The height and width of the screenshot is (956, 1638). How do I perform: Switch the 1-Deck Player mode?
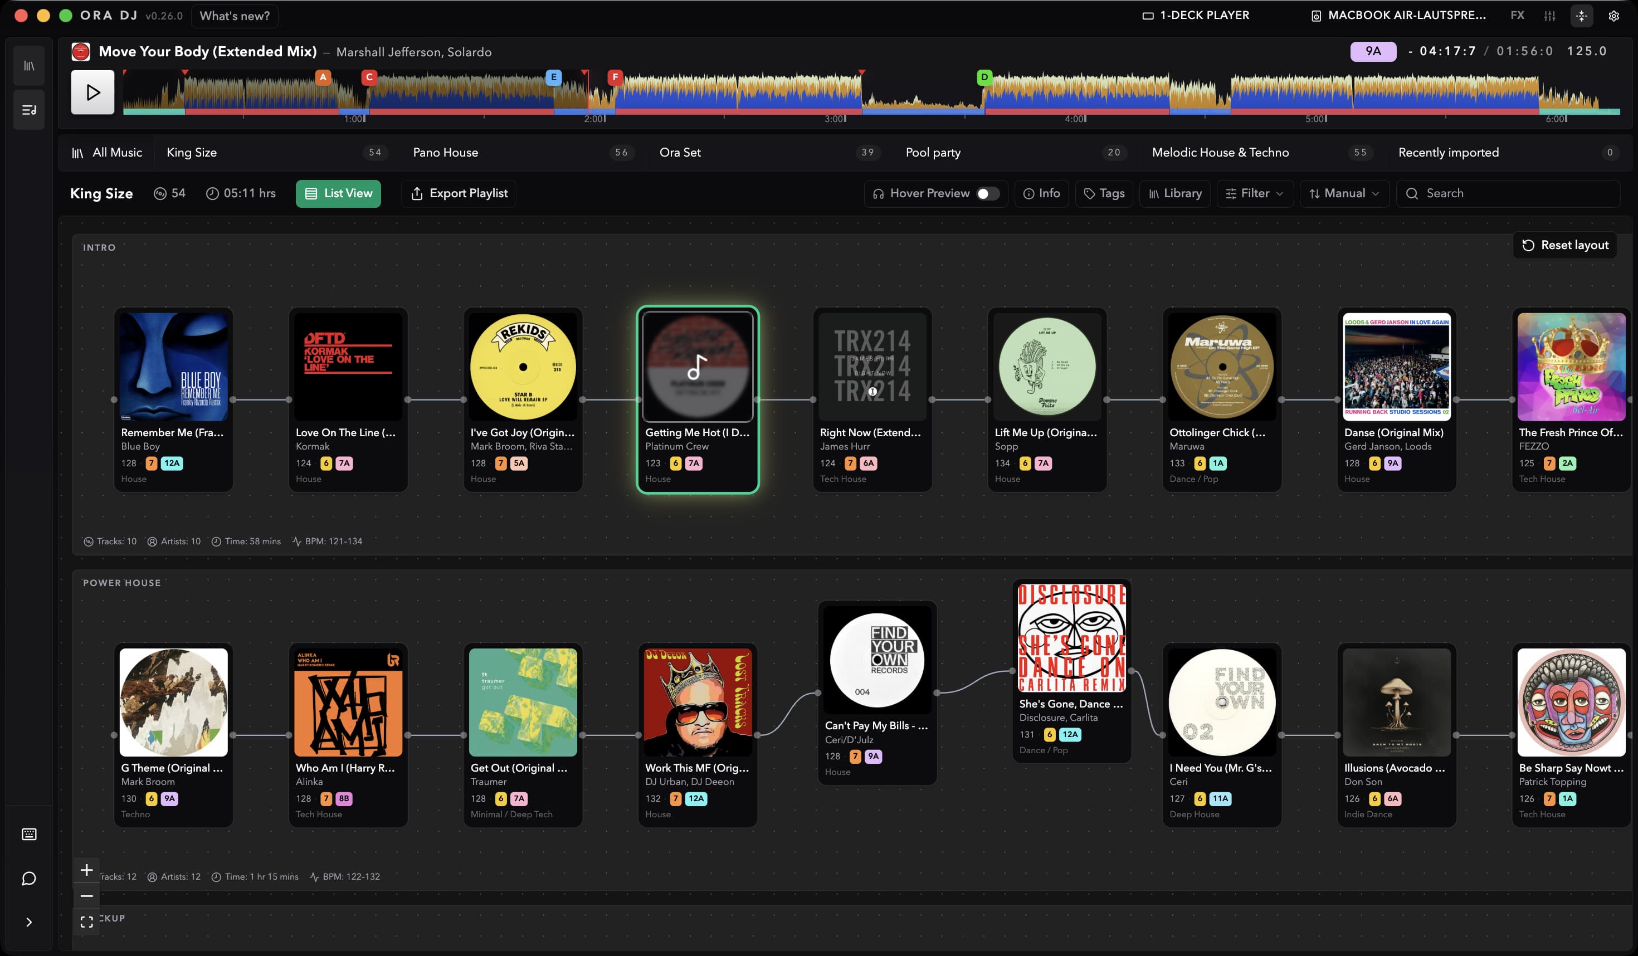1196,15
